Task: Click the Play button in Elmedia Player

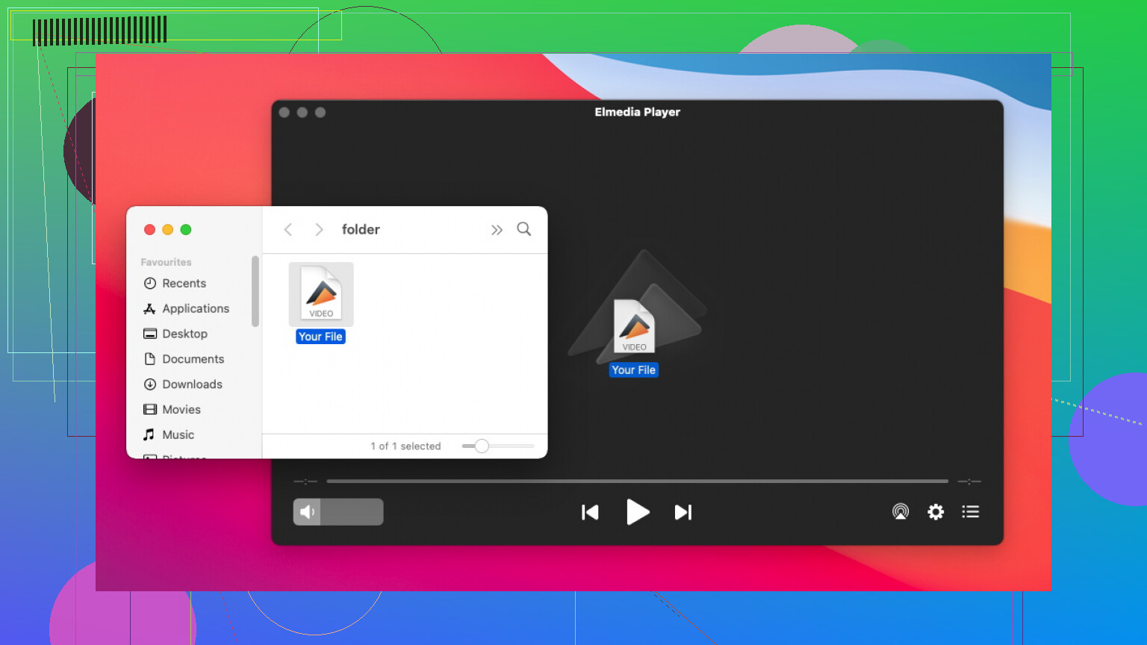Action: pyautogui.click(x=638, y=512)
